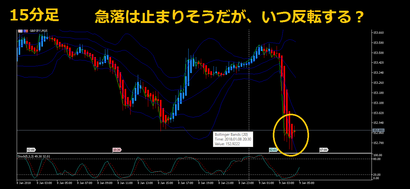This screenshot has width=410, height=189.
Task: Click the 153.020 price axis label
Action: tap(378, 113)
